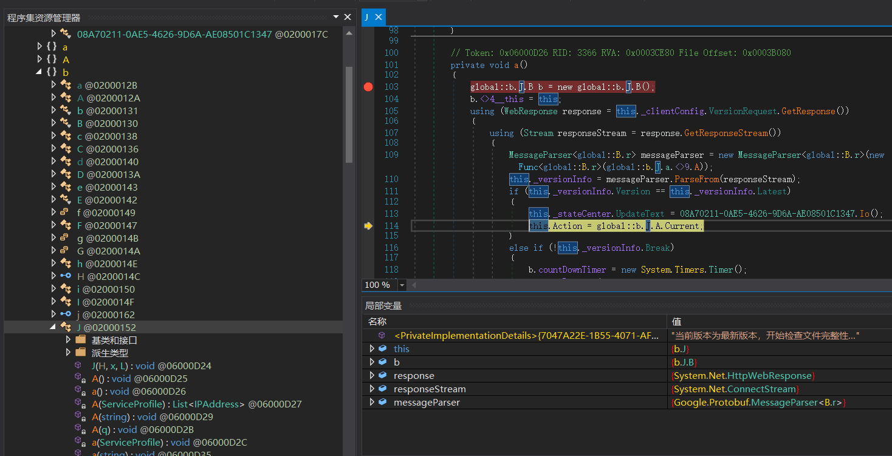Click the variable icon in the messageParser row
This screenshot has height=456, width=892.
pos(382,402)
